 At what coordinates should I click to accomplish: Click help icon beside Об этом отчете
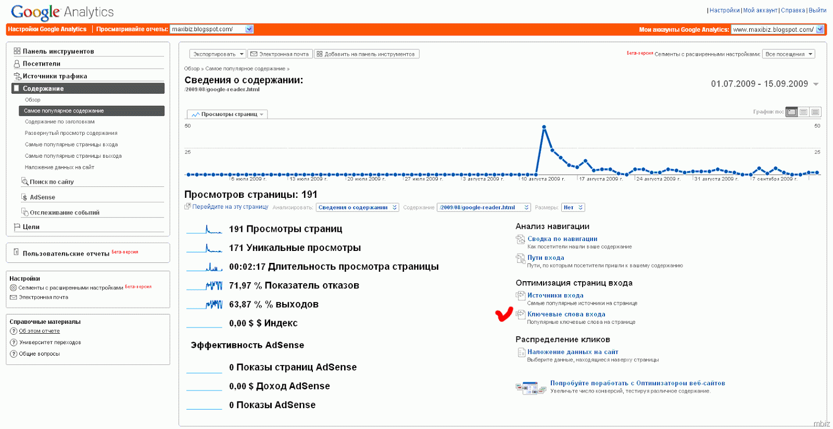(x=14, y=331)
